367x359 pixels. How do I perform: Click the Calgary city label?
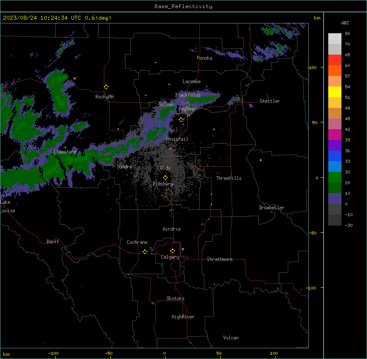(x=170, y=257)
